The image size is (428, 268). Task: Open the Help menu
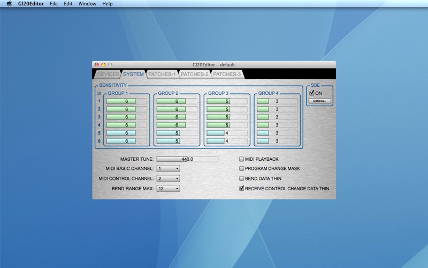tap(108, 4)
